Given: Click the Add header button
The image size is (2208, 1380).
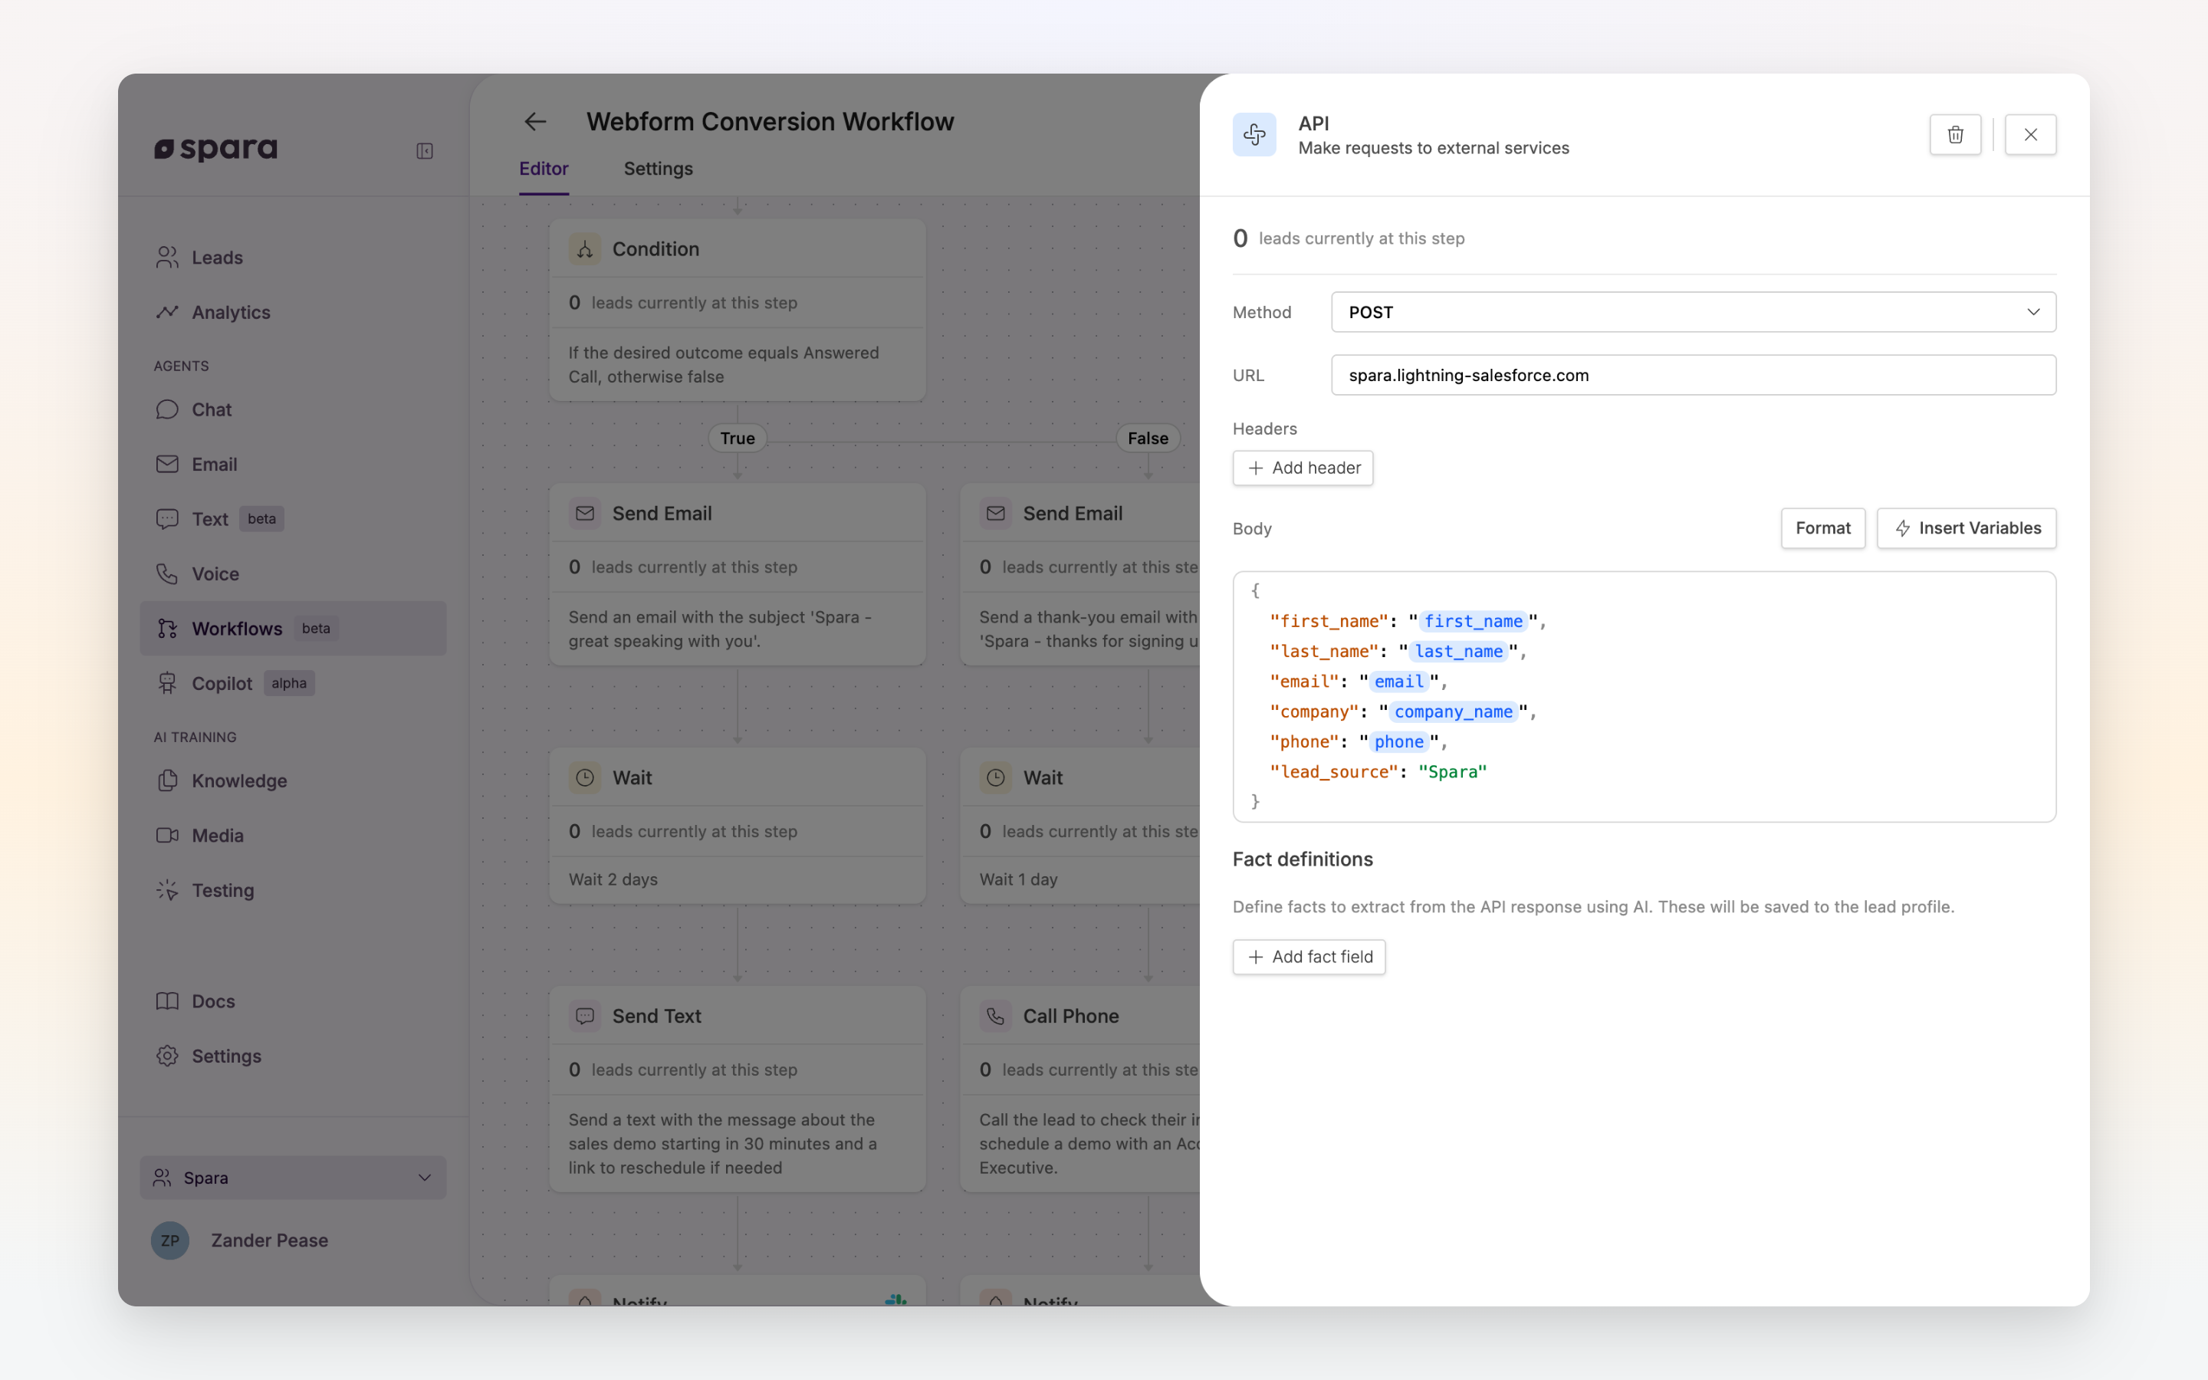Looking at the screenshot, I should 1303,468.
